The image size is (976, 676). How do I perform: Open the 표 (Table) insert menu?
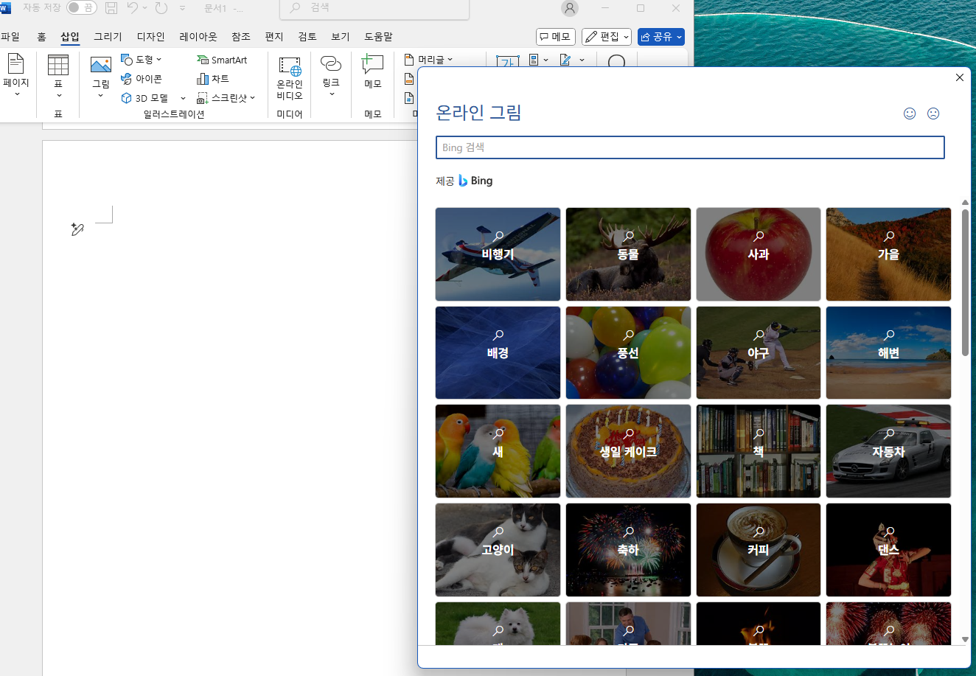58,77
